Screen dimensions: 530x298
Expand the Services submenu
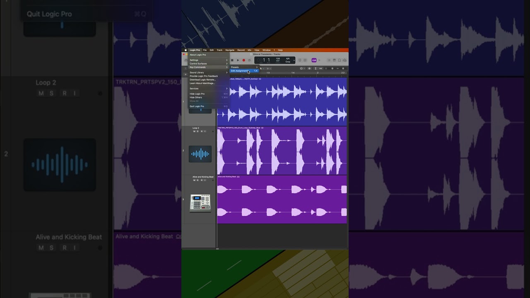(x=209, y=89)
